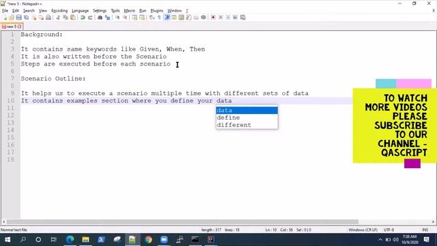Viewport: 437px width, 246px height.
Task: Click the New file toolbar icon
Action: click(x=5, y=18)
